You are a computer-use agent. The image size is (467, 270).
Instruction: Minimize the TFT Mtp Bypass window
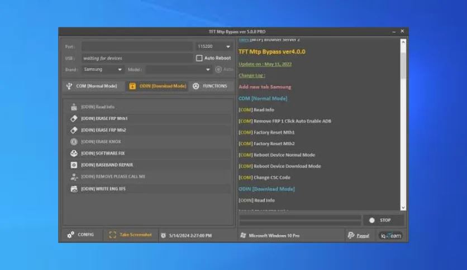394,31
